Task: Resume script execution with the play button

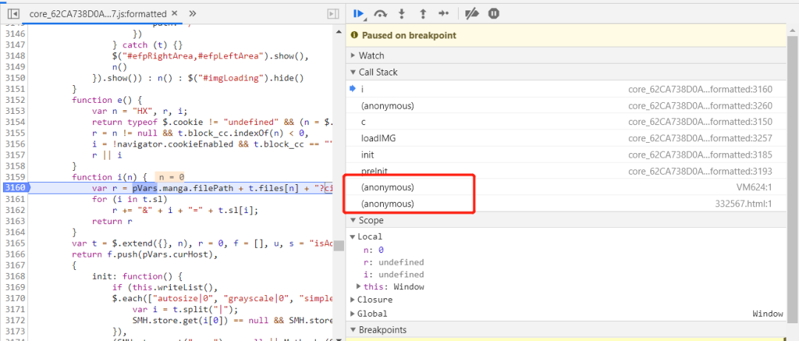Action: pyautogui.click(x=359, y=13)
